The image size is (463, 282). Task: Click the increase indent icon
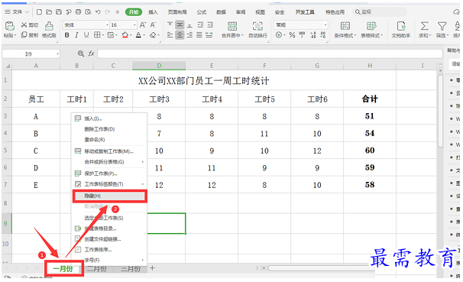tap(210, 24)
